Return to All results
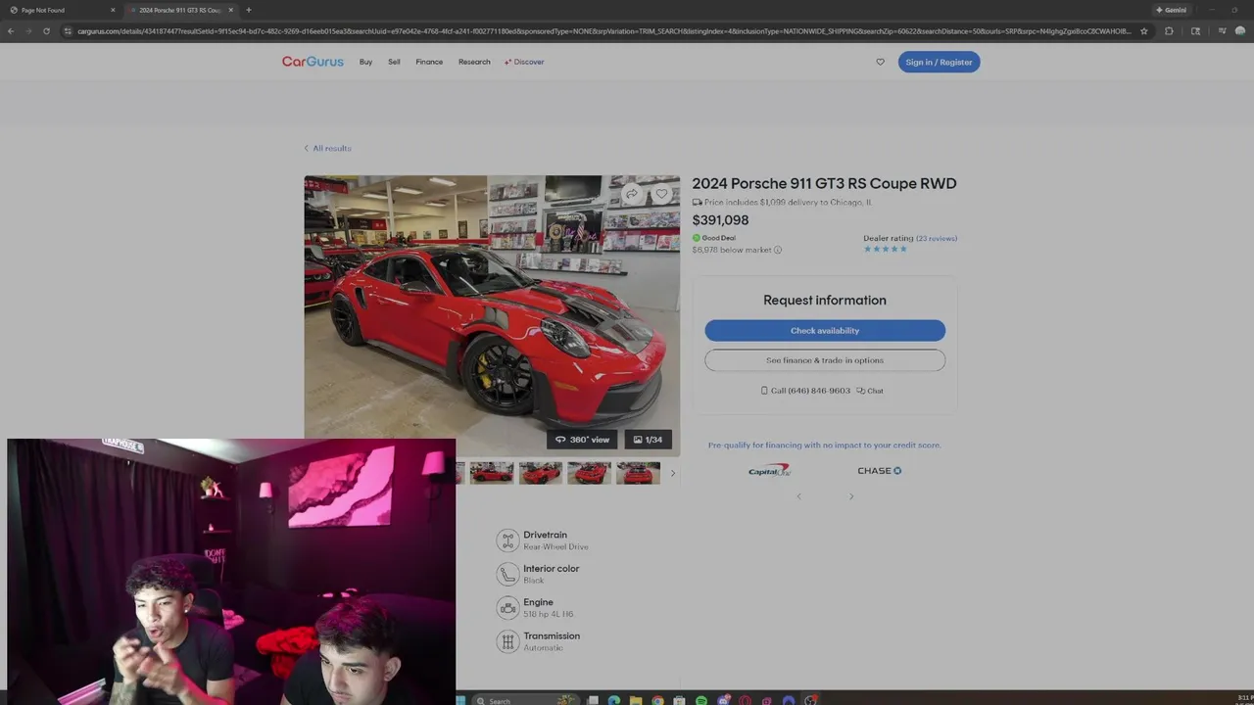1254x705 pixels. (327, 148)
